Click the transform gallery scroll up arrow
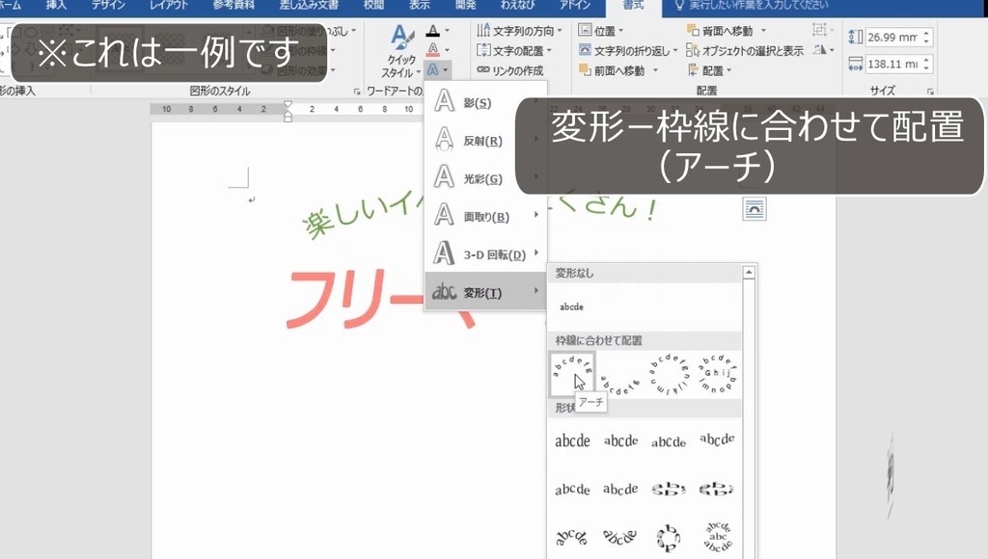This screenshot has height=559, width=988. pos(749,272)
